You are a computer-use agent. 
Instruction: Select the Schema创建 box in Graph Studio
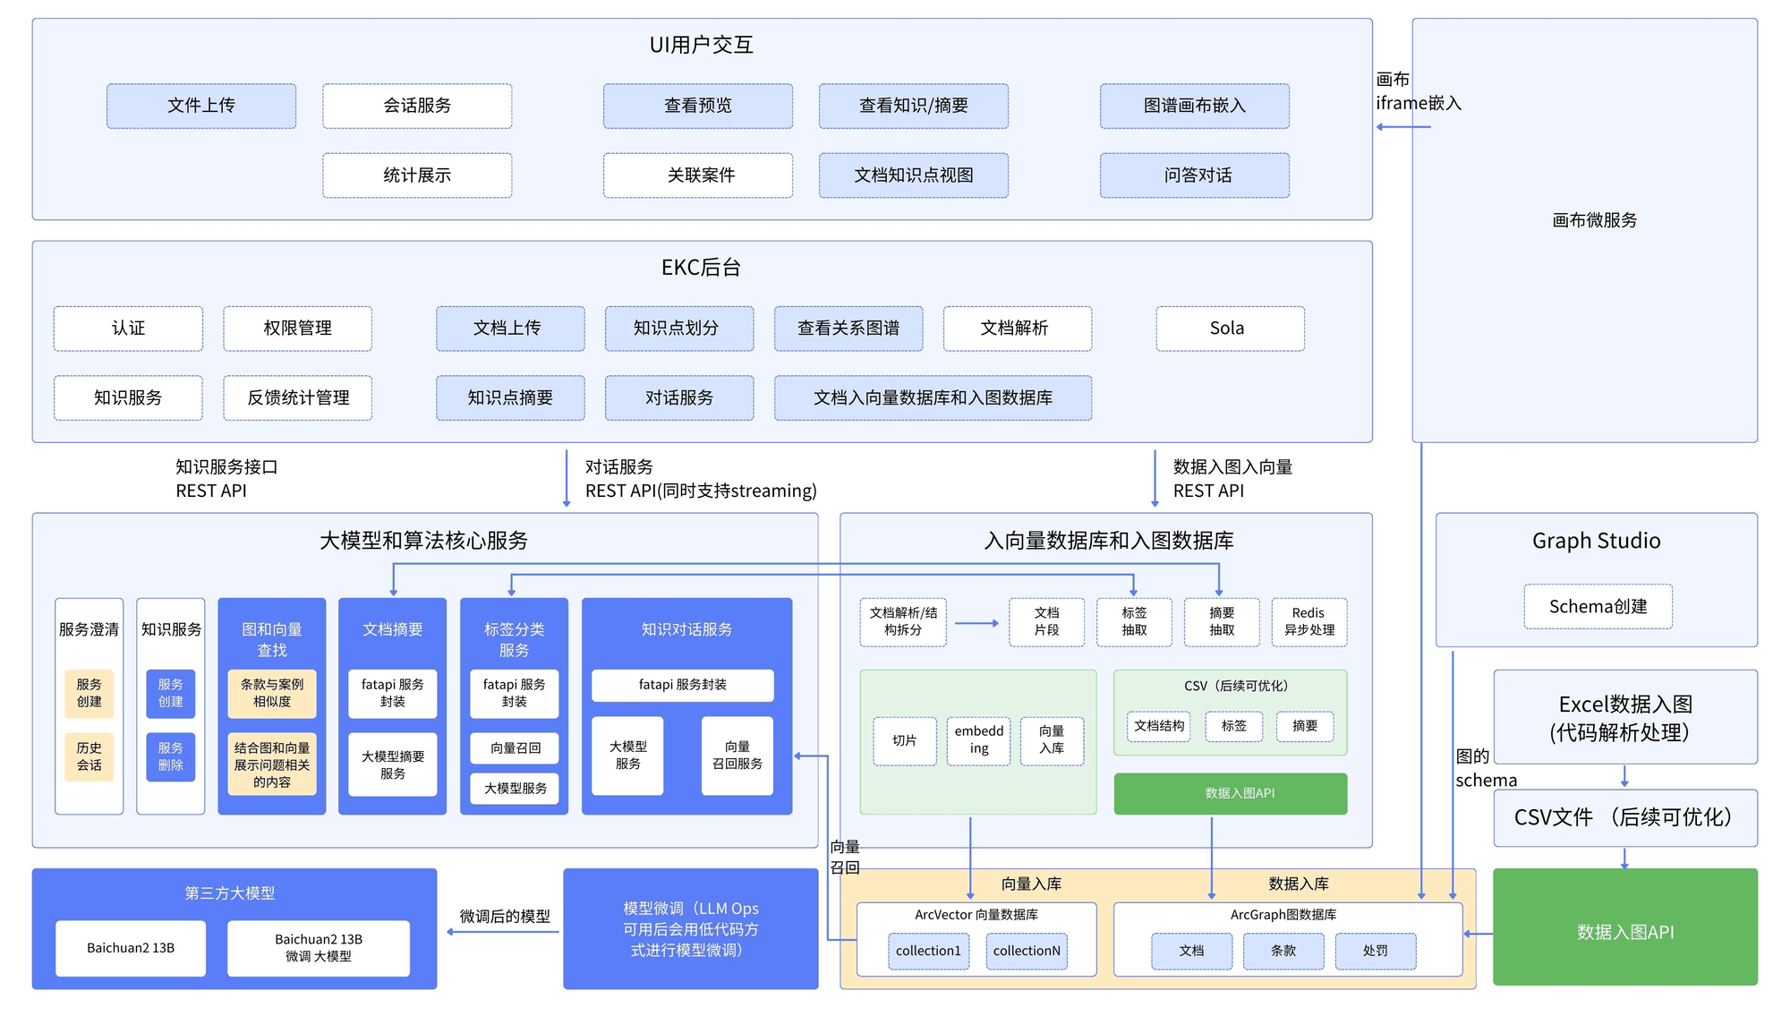[x=1598, y=607]
